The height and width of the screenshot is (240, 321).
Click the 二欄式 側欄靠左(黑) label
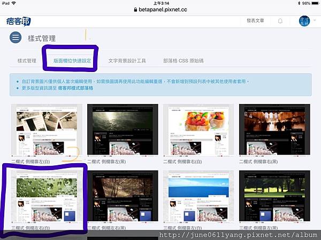point(106,162)
